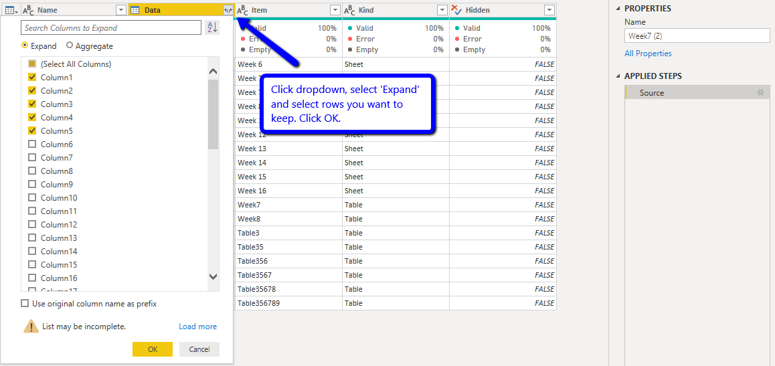Select the Expand radio option
The width and height of the screenshot is (775, 366).
coord(25,45)
